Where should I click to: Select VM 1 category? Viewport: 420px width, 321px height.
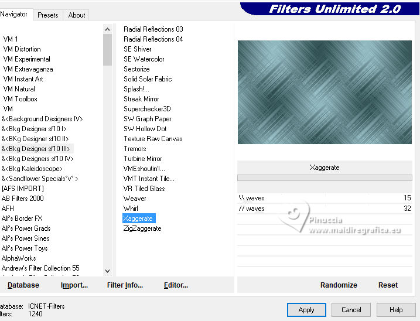(11, 39)
